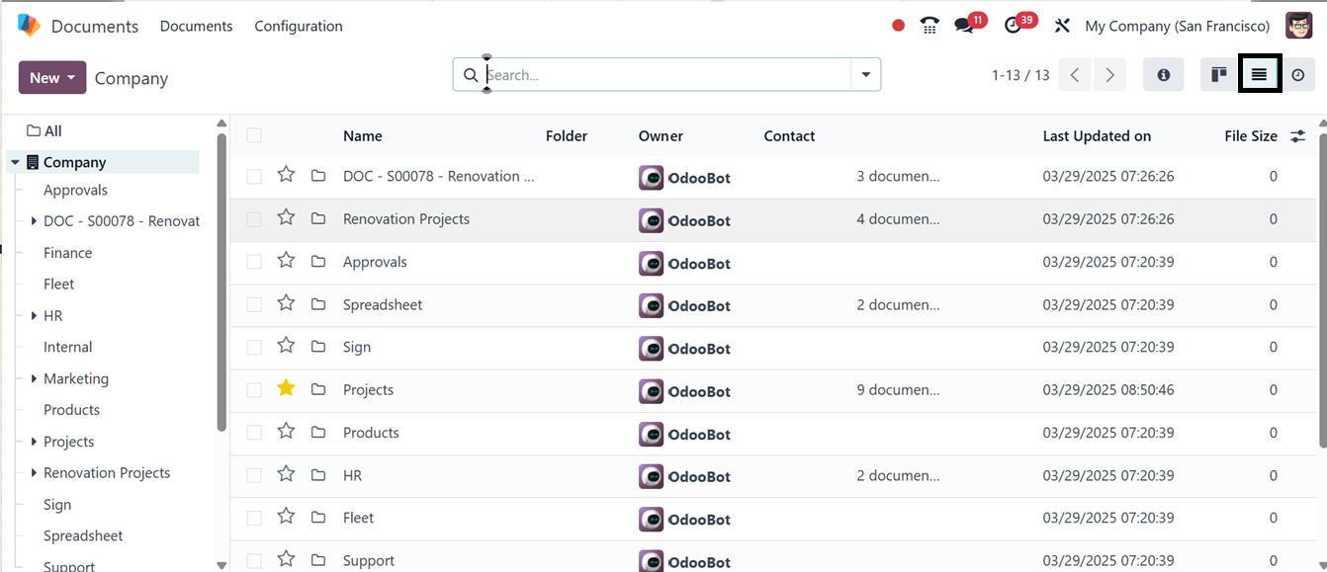Switch to Activity view icon
The image size is (1327, 572).
pos(1298,75)
